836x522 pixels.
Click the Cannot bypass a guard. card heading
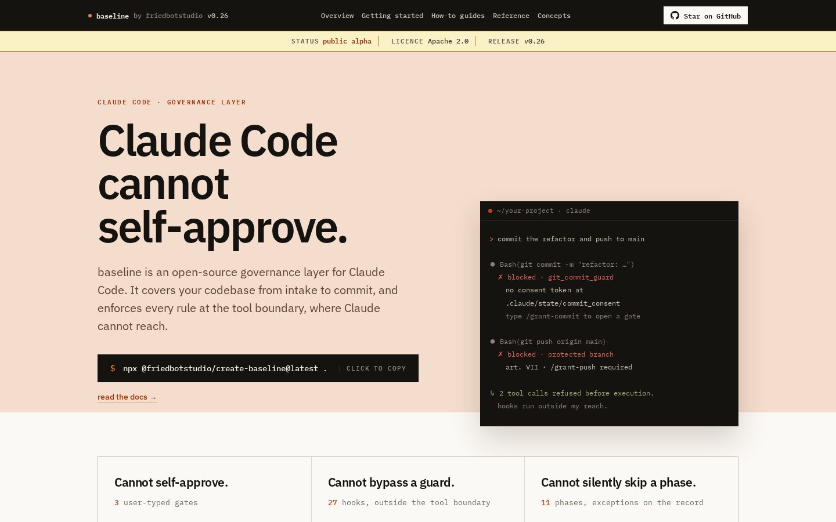coord(391,483)
